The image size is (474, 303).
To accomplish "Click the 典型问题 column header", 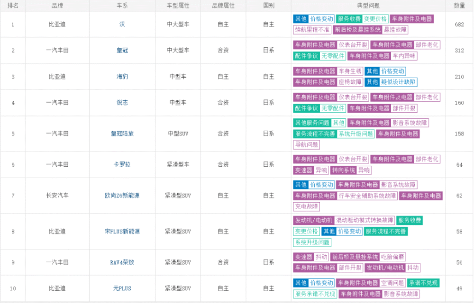I will 368,5.
